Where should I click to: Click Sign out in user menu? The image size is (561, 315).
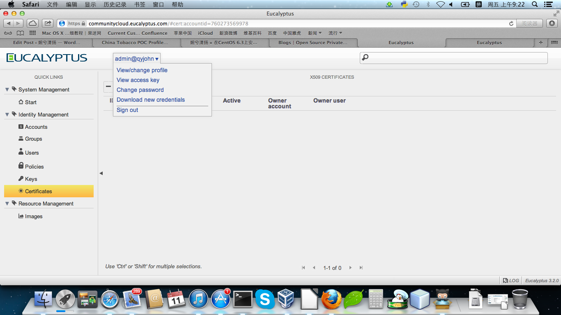(x=127, y=110)
